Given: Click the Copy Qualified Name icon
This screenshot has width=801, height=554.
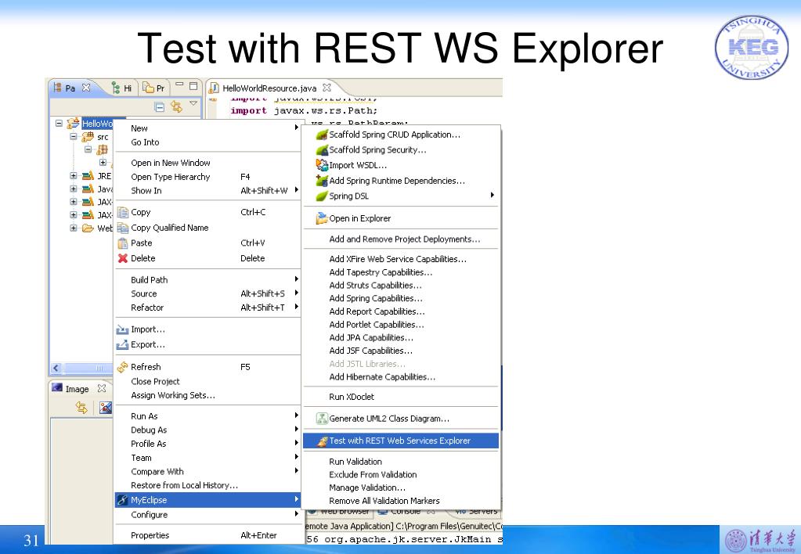Looking at the screenshot, I should coord(123,228).
